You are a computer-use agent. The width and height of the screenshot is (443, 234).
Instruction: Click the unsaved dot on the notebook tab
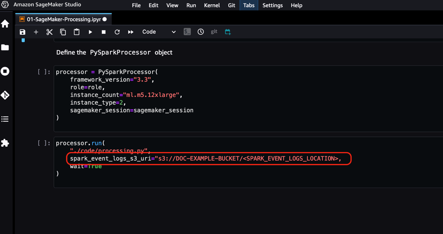coord(105,19)
